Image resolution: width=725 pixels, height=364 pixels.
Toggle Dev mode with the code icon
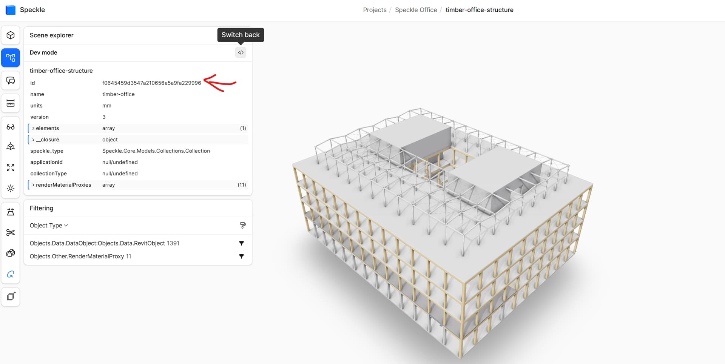pyautogui.click(x=241, y=52)
